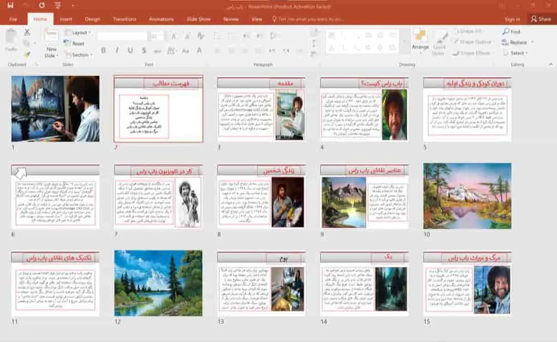Apply Strikethrough formatting
The image size is (557, 342).
144,51
